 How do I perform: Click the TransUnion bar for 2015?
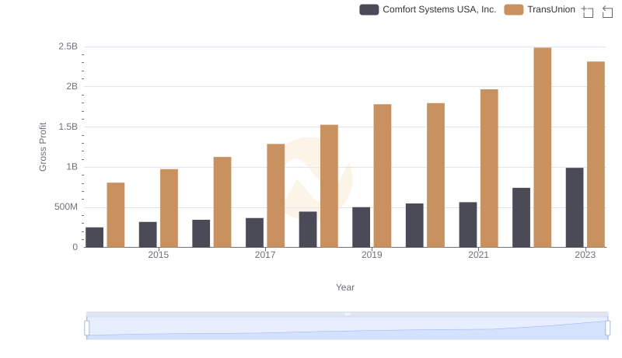[x=169, y=208]
